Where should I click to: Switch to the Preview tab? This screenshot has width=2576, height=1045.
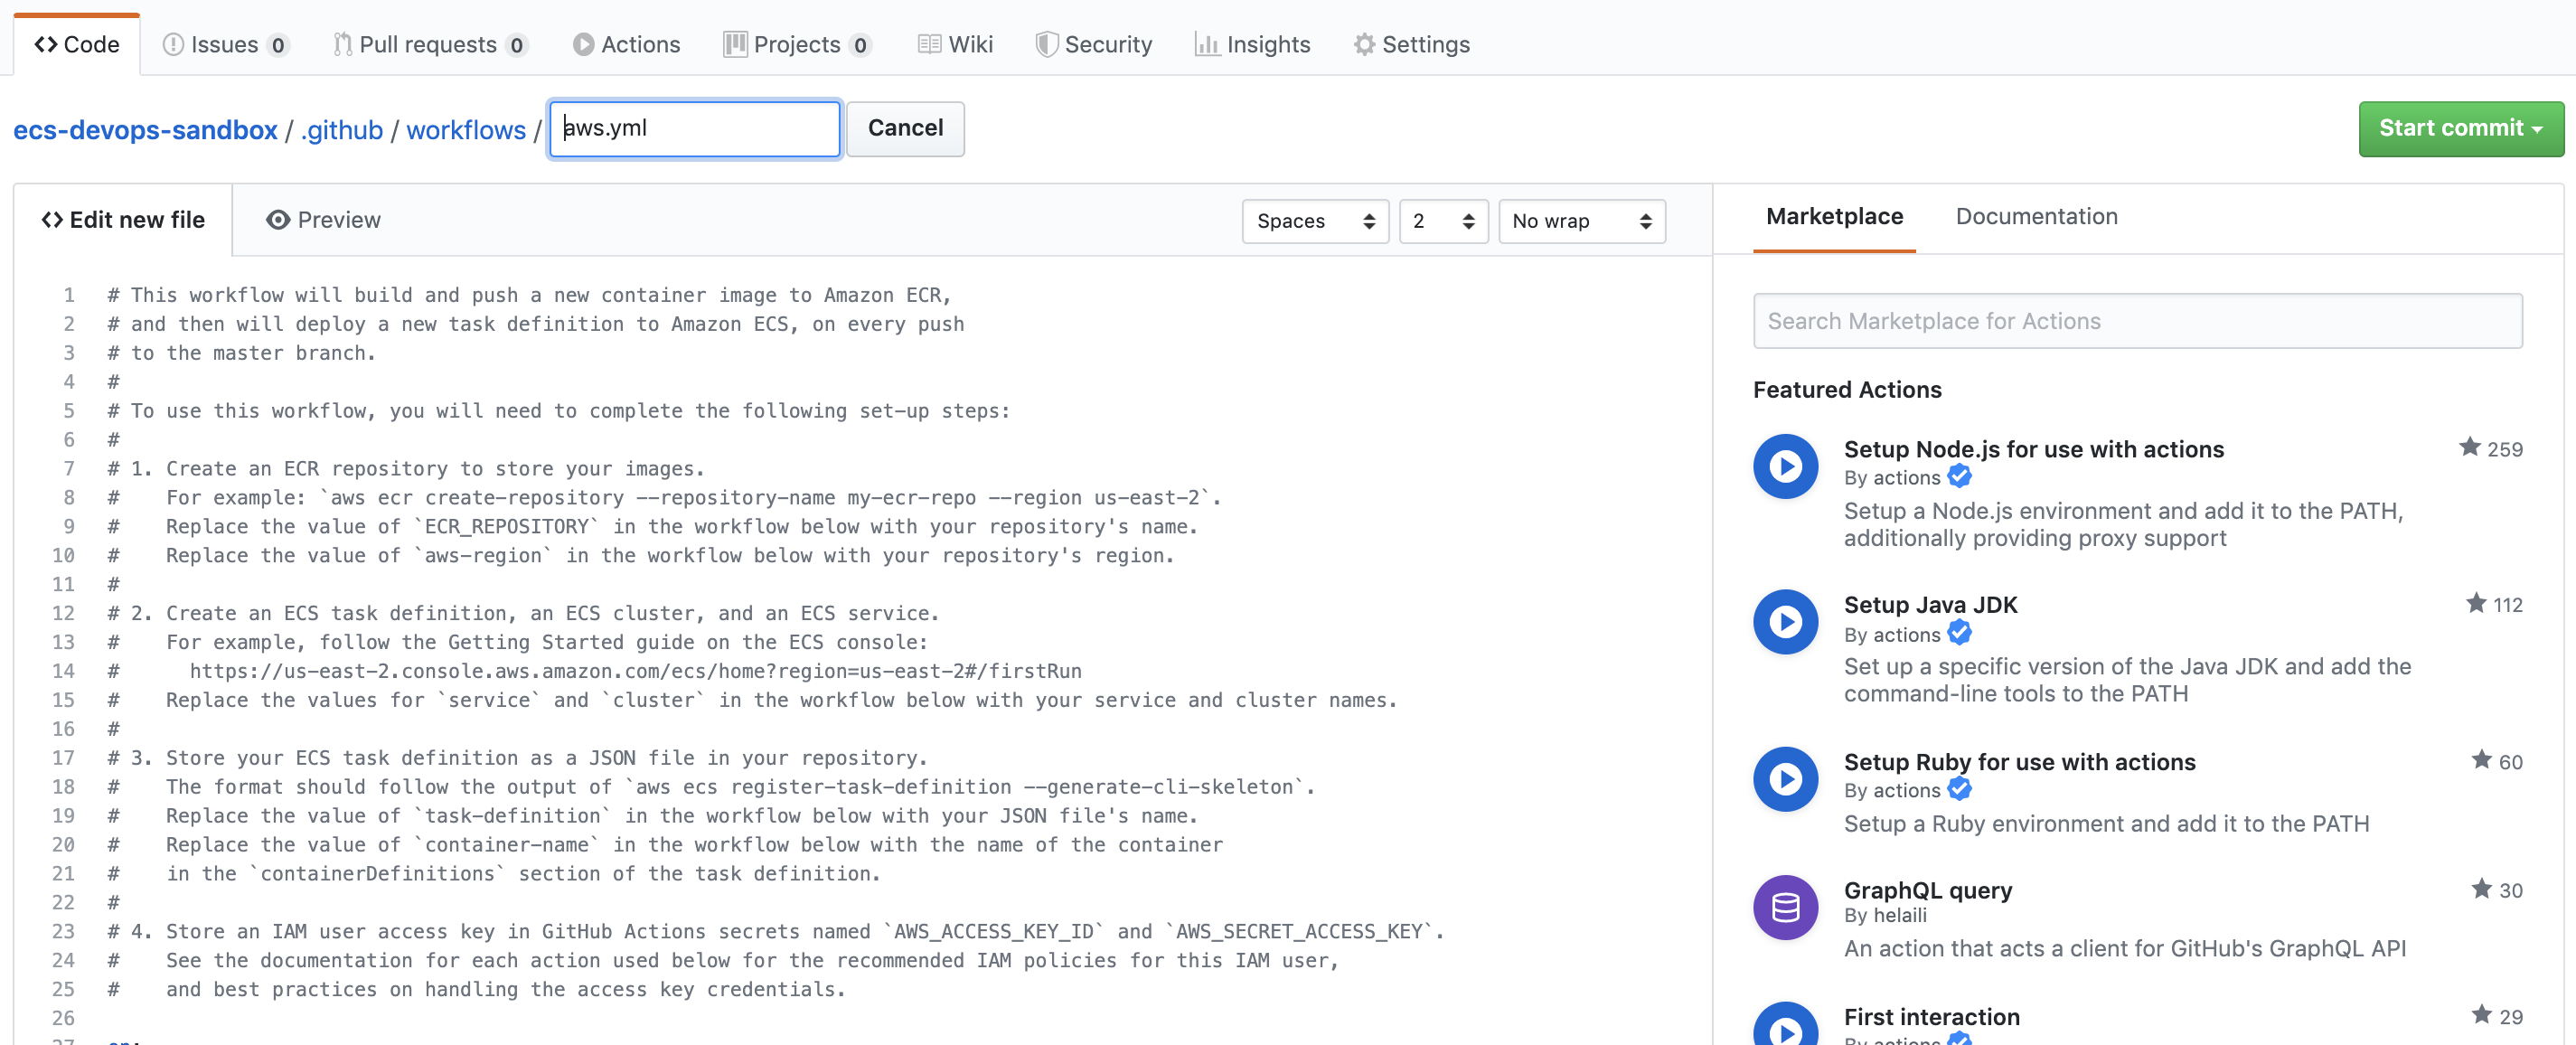coord(324,217)
